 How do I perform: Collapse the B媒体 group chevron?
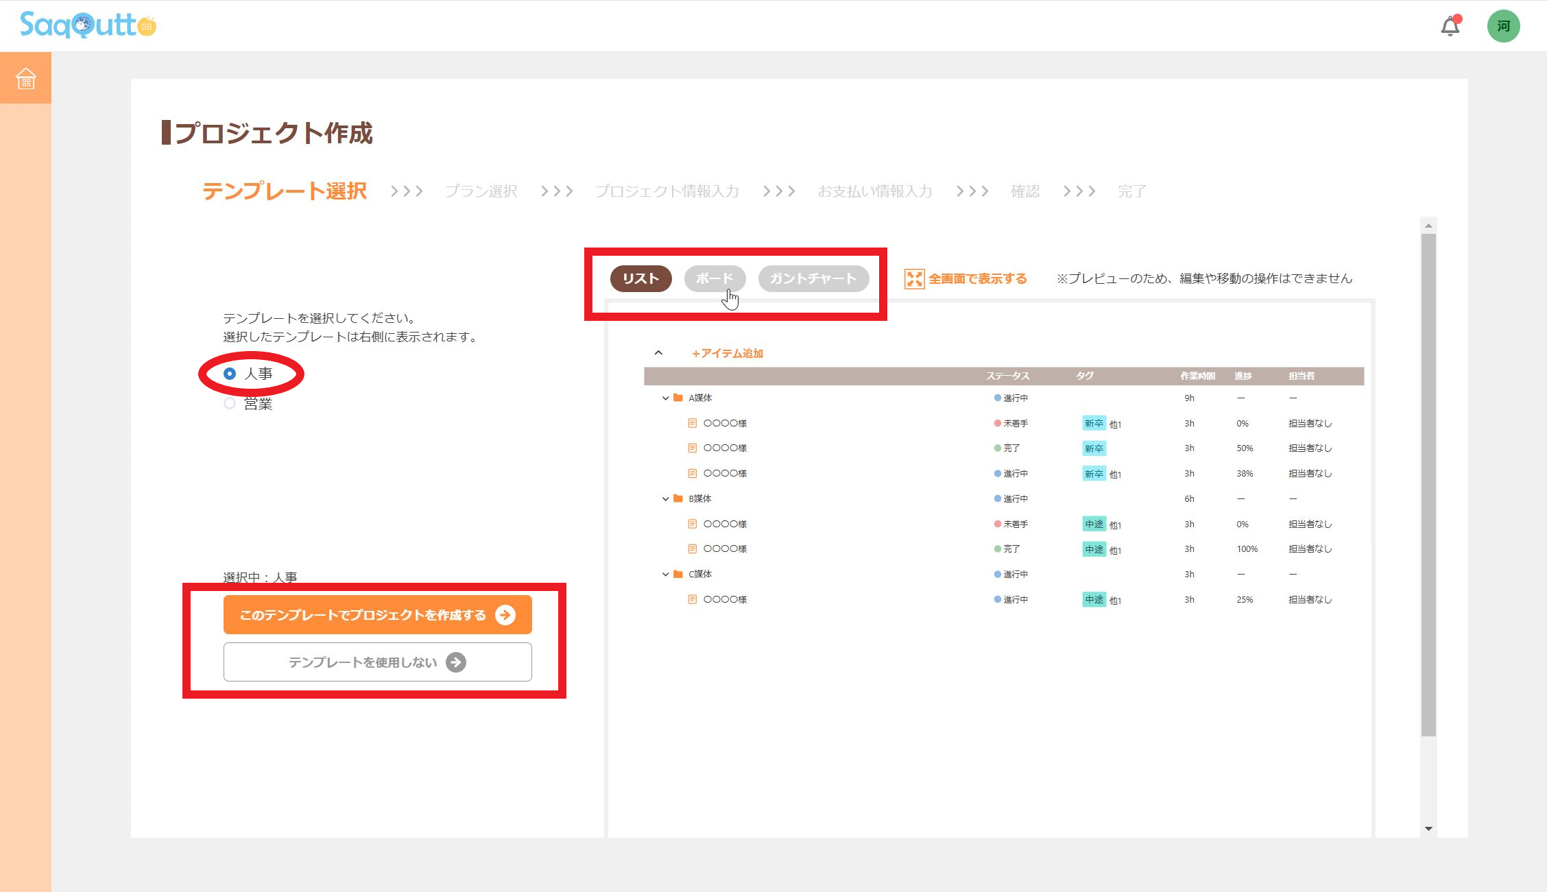tap(665, 498)
